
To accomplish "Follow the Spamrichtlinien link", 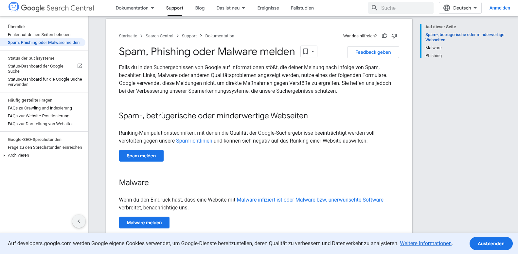I will tap(194, 141).
